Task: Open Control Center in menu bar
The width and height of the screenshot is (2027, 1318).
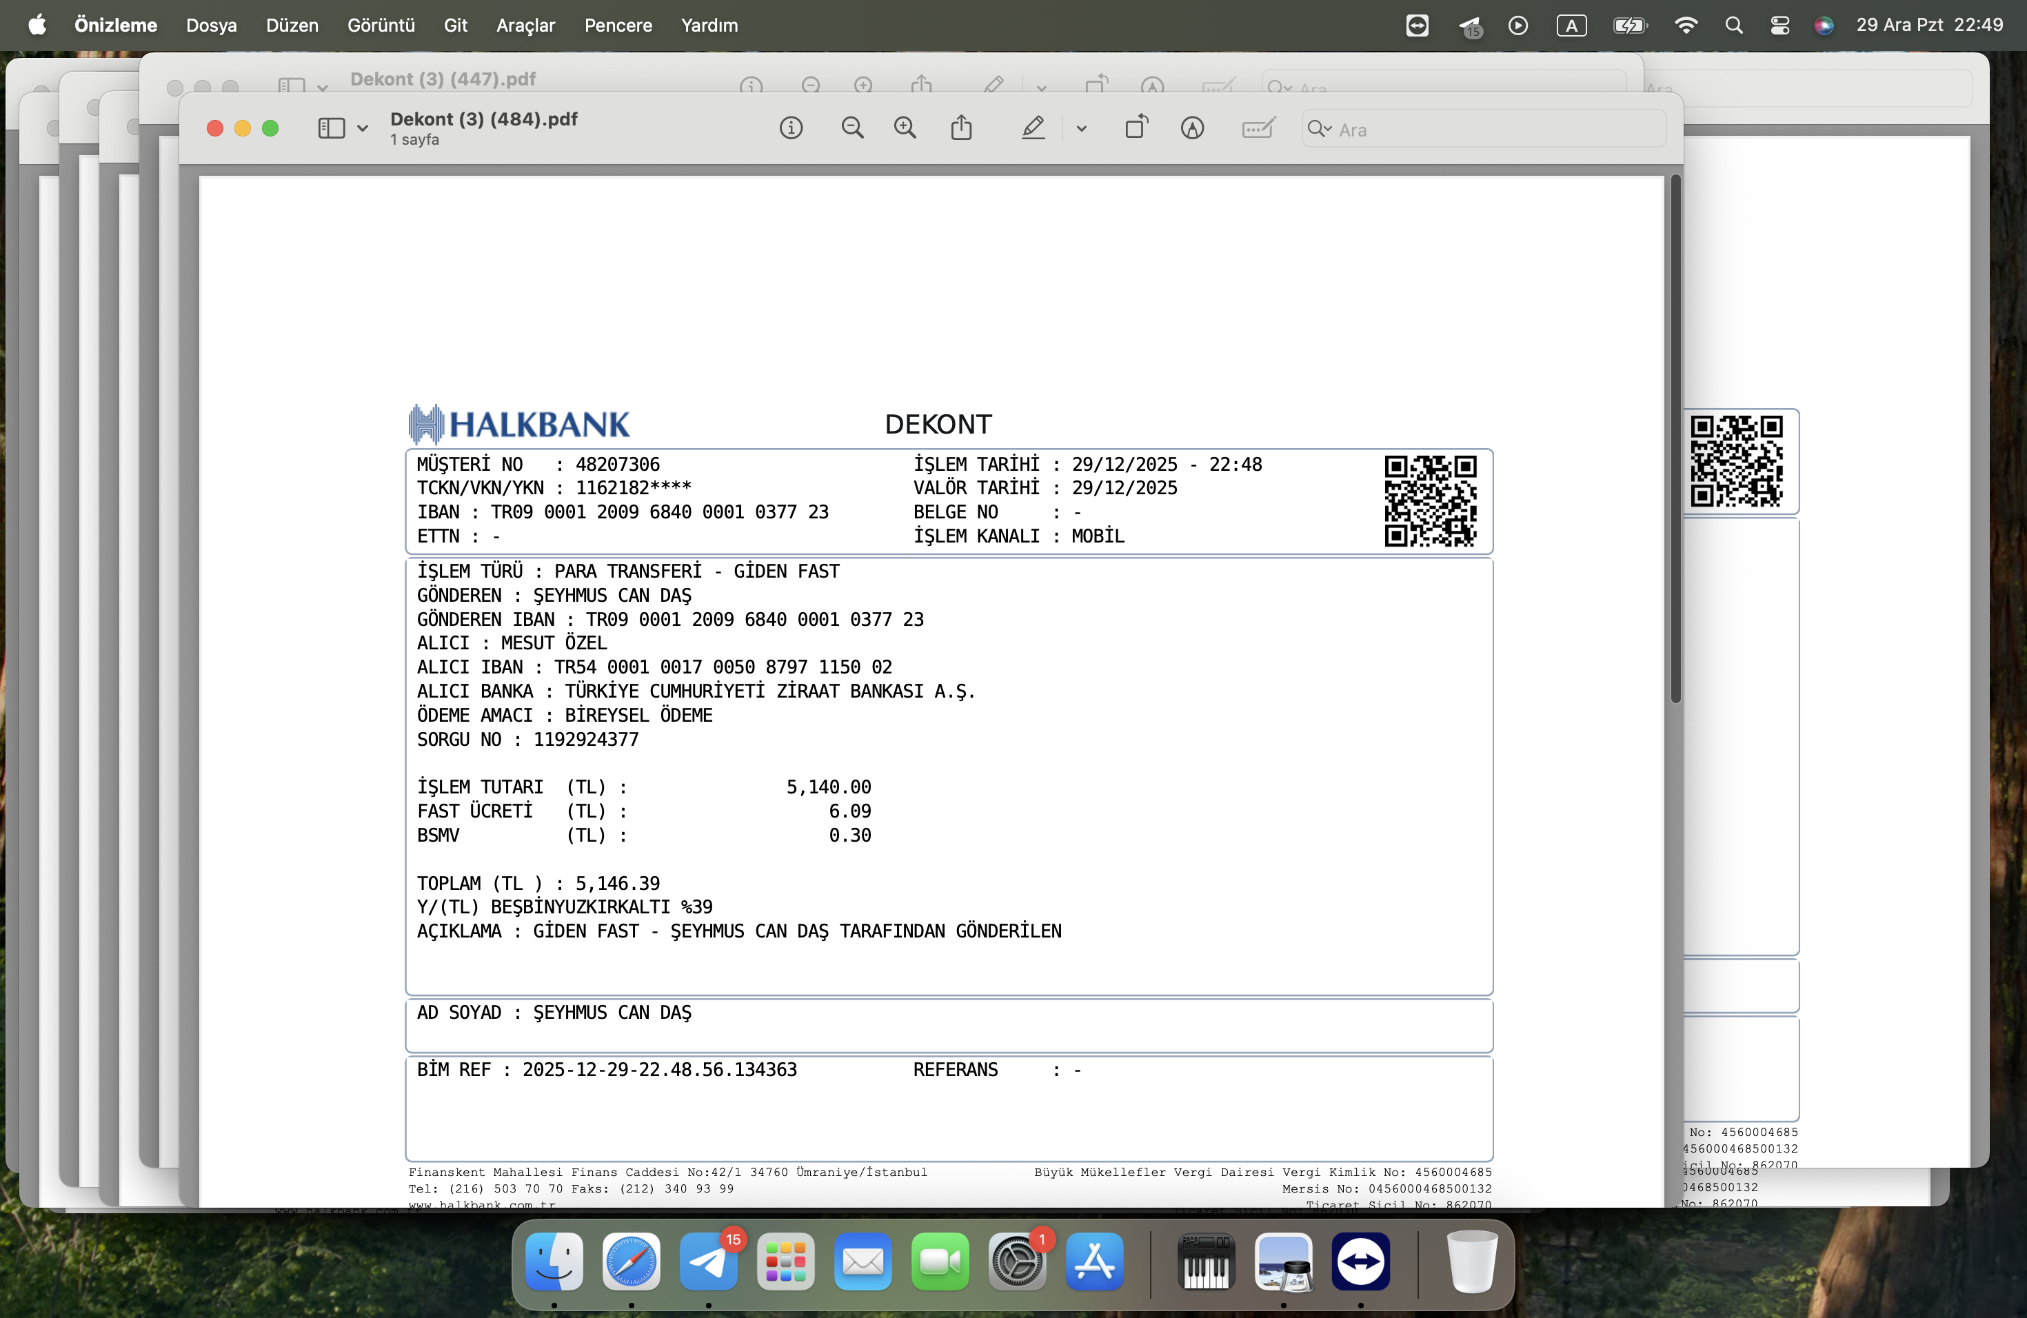Action: pyautogui.click(x=1779, y=26)
